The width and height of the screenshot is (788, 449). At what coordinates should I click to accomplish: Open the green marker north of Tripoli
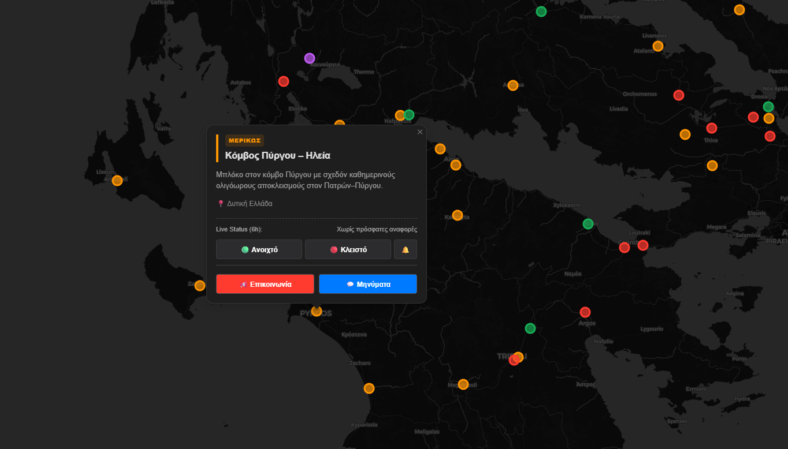[x=530, y=328]
